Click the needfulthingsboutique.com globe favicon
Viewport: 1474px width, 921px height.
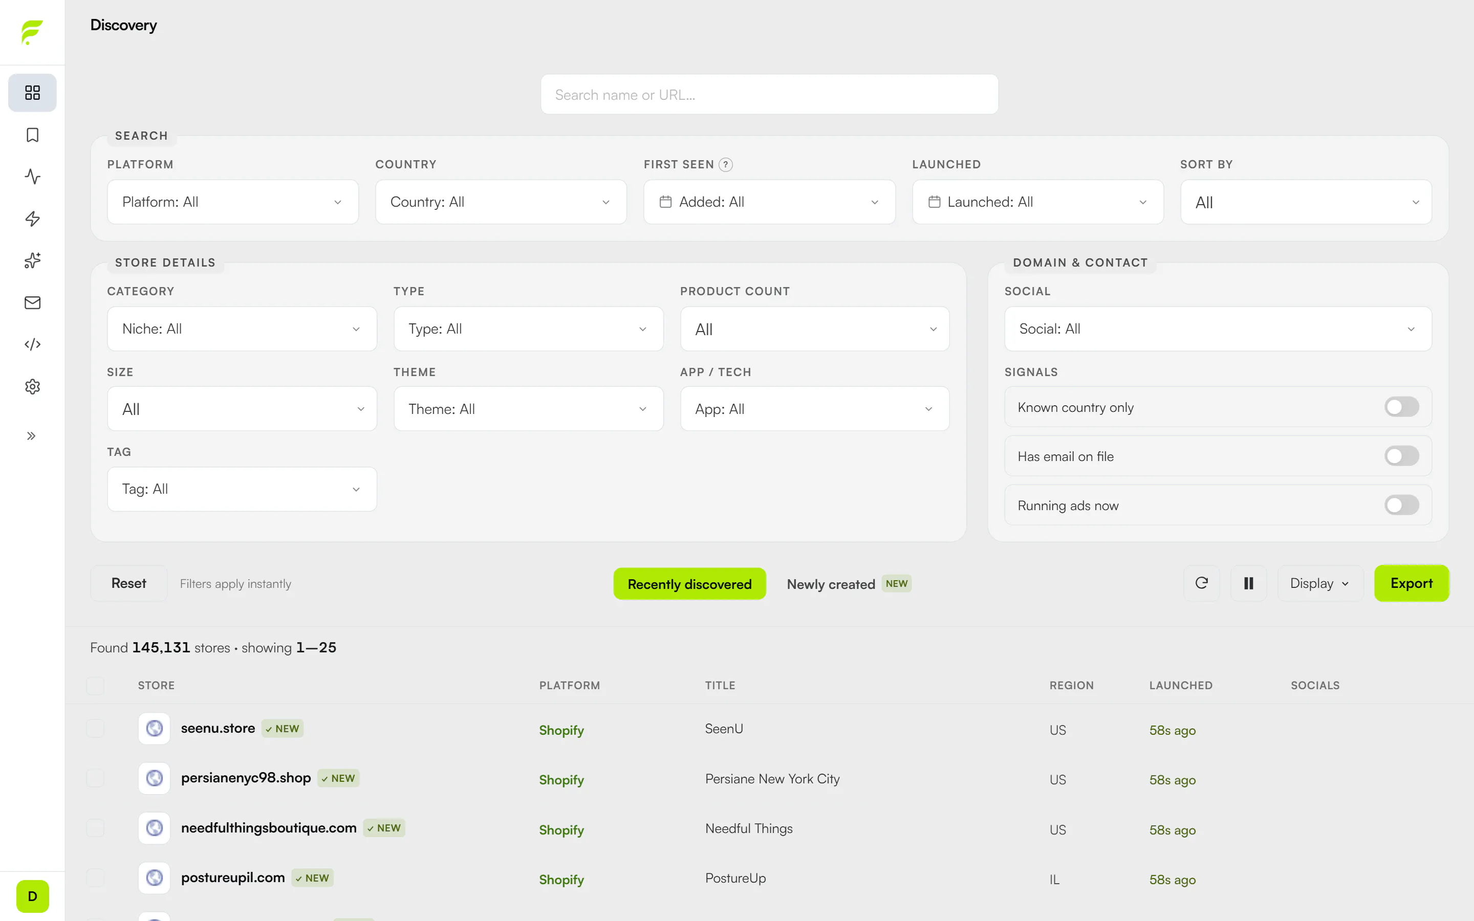click(154, 828)
